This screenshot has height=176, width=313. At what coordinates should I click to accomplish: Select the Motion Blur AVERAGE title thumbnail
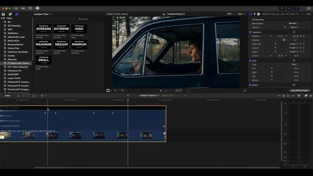click(x=44, y=29)
